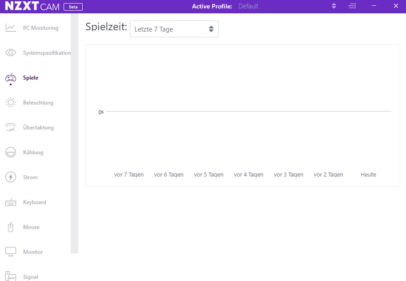Image resolution: width=406 pixels, height=281 pixels.
Task: Open the Beleuchtung lighting section
Action: (x=10, y=102)
